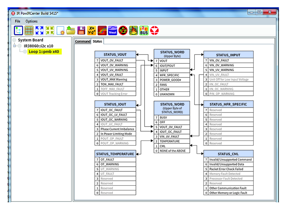Click the Invalid/Unsupported Data row
Viewport: 287px width, 209px height.
coord(229,164)
